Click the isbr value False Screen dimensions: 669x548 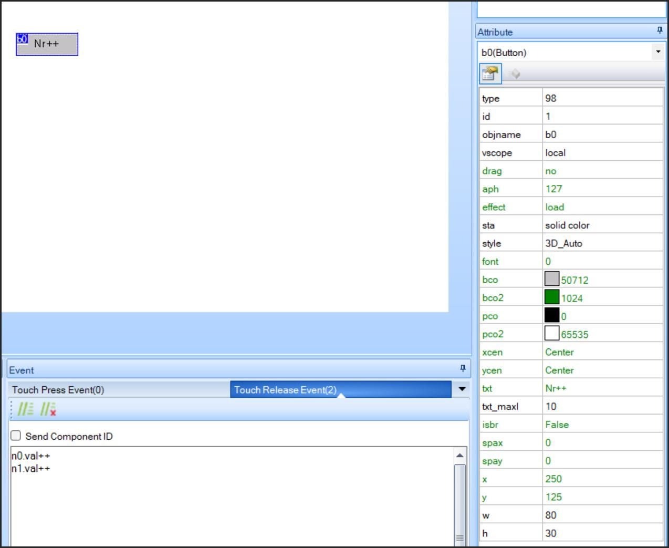[602, 425]
